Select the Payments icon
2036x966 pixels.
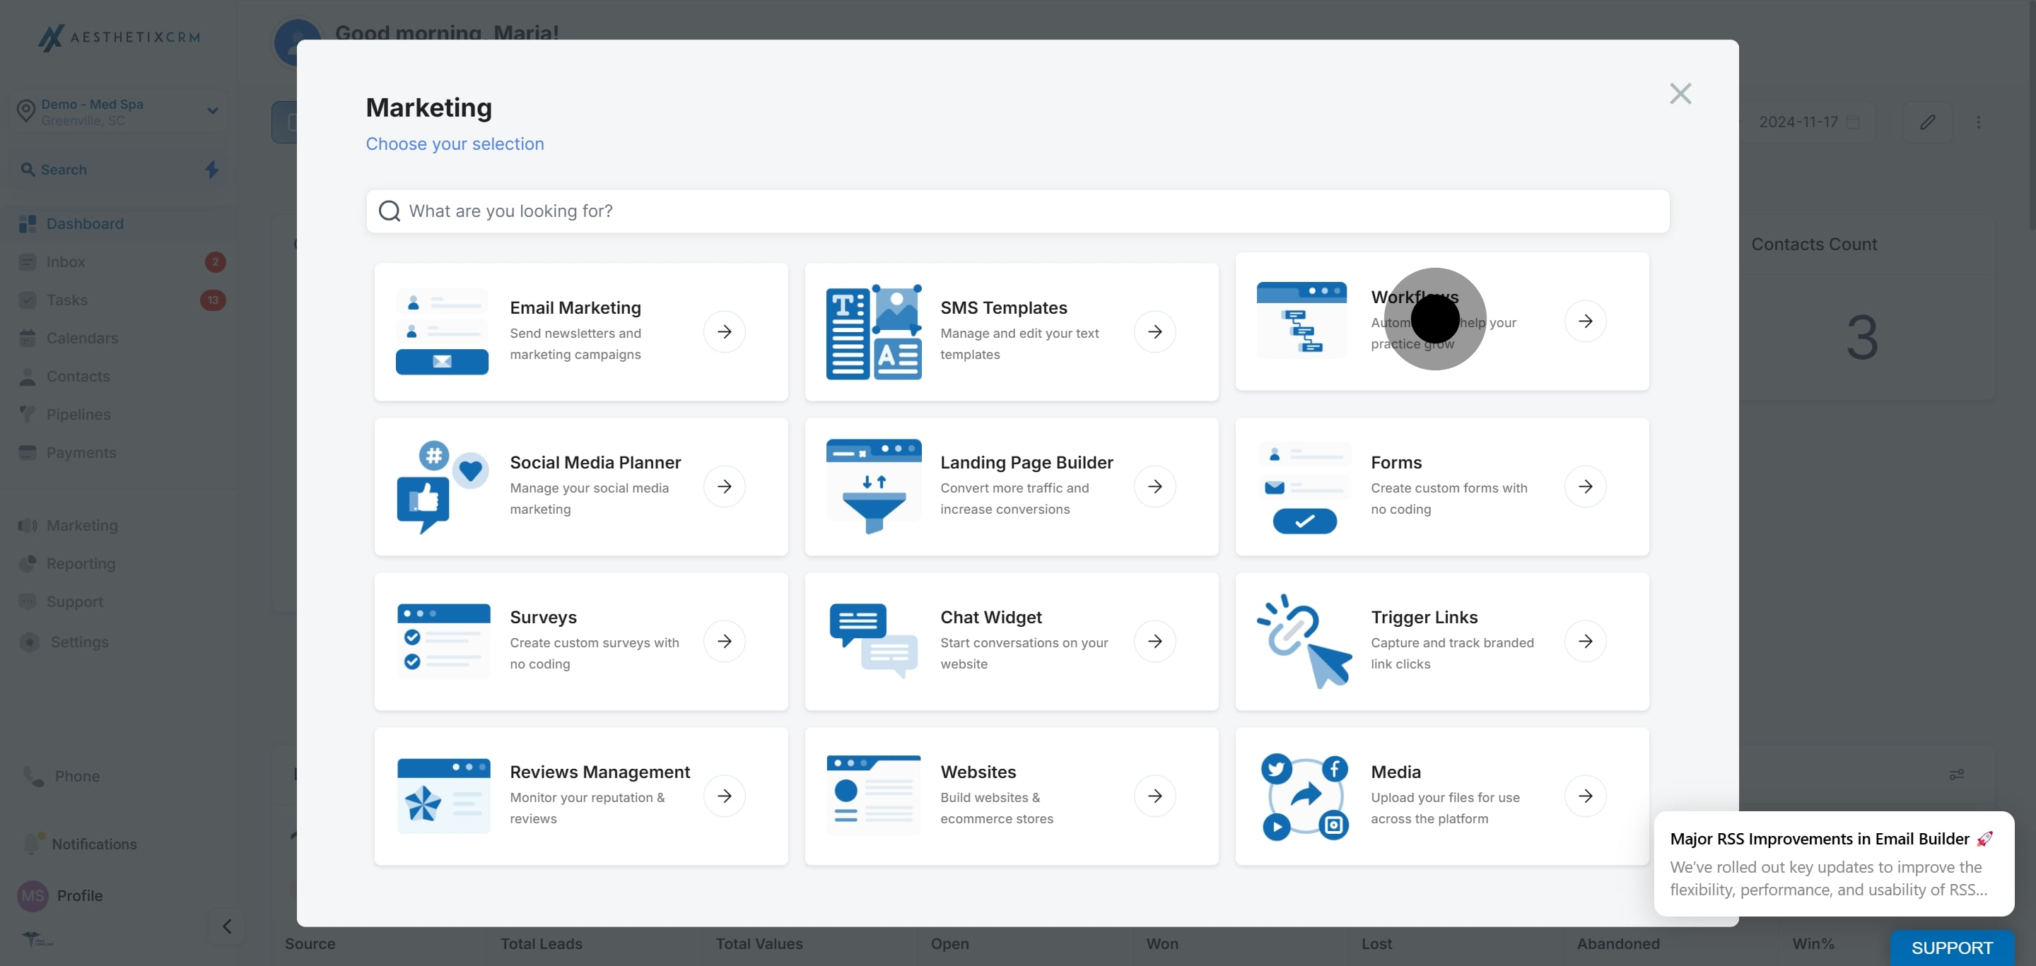pyautogui.click(x=28, y=452)
